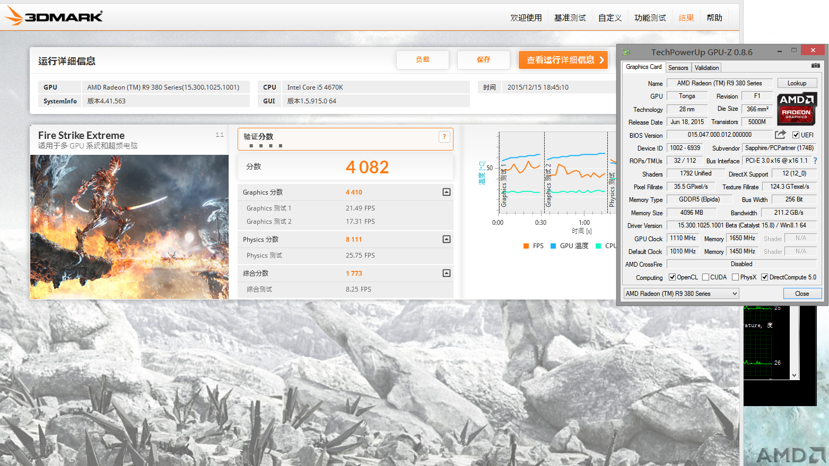Screen dimensions: 829x466
Task: Click the GPU-Z title bar icon
Action: point(626,52)
